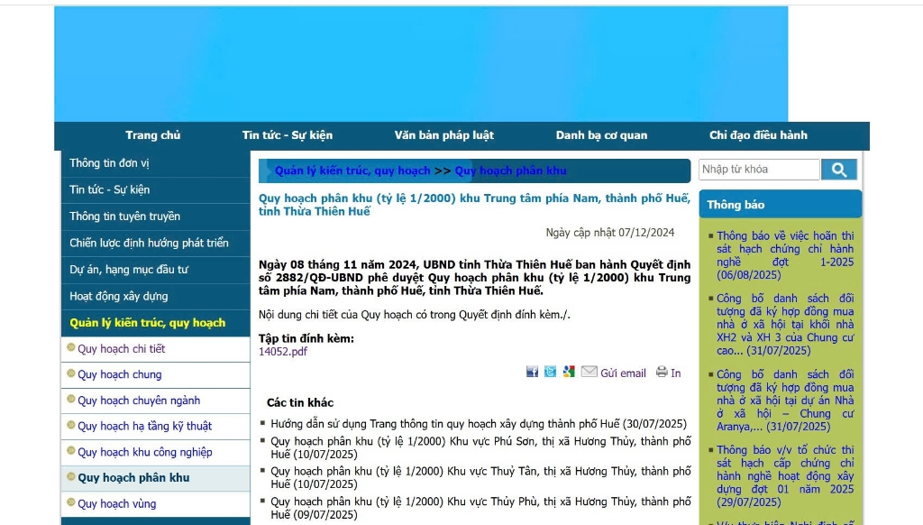Open Quy hoạch chung submenu item
Image resolution: width=923 pixels, height=525 pixels.
point(155,374)
